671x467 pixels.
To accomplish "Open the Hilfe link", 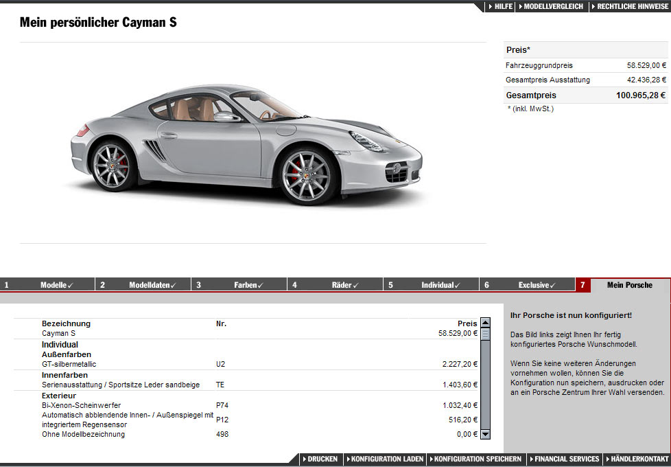I will (x=500, y=6).
